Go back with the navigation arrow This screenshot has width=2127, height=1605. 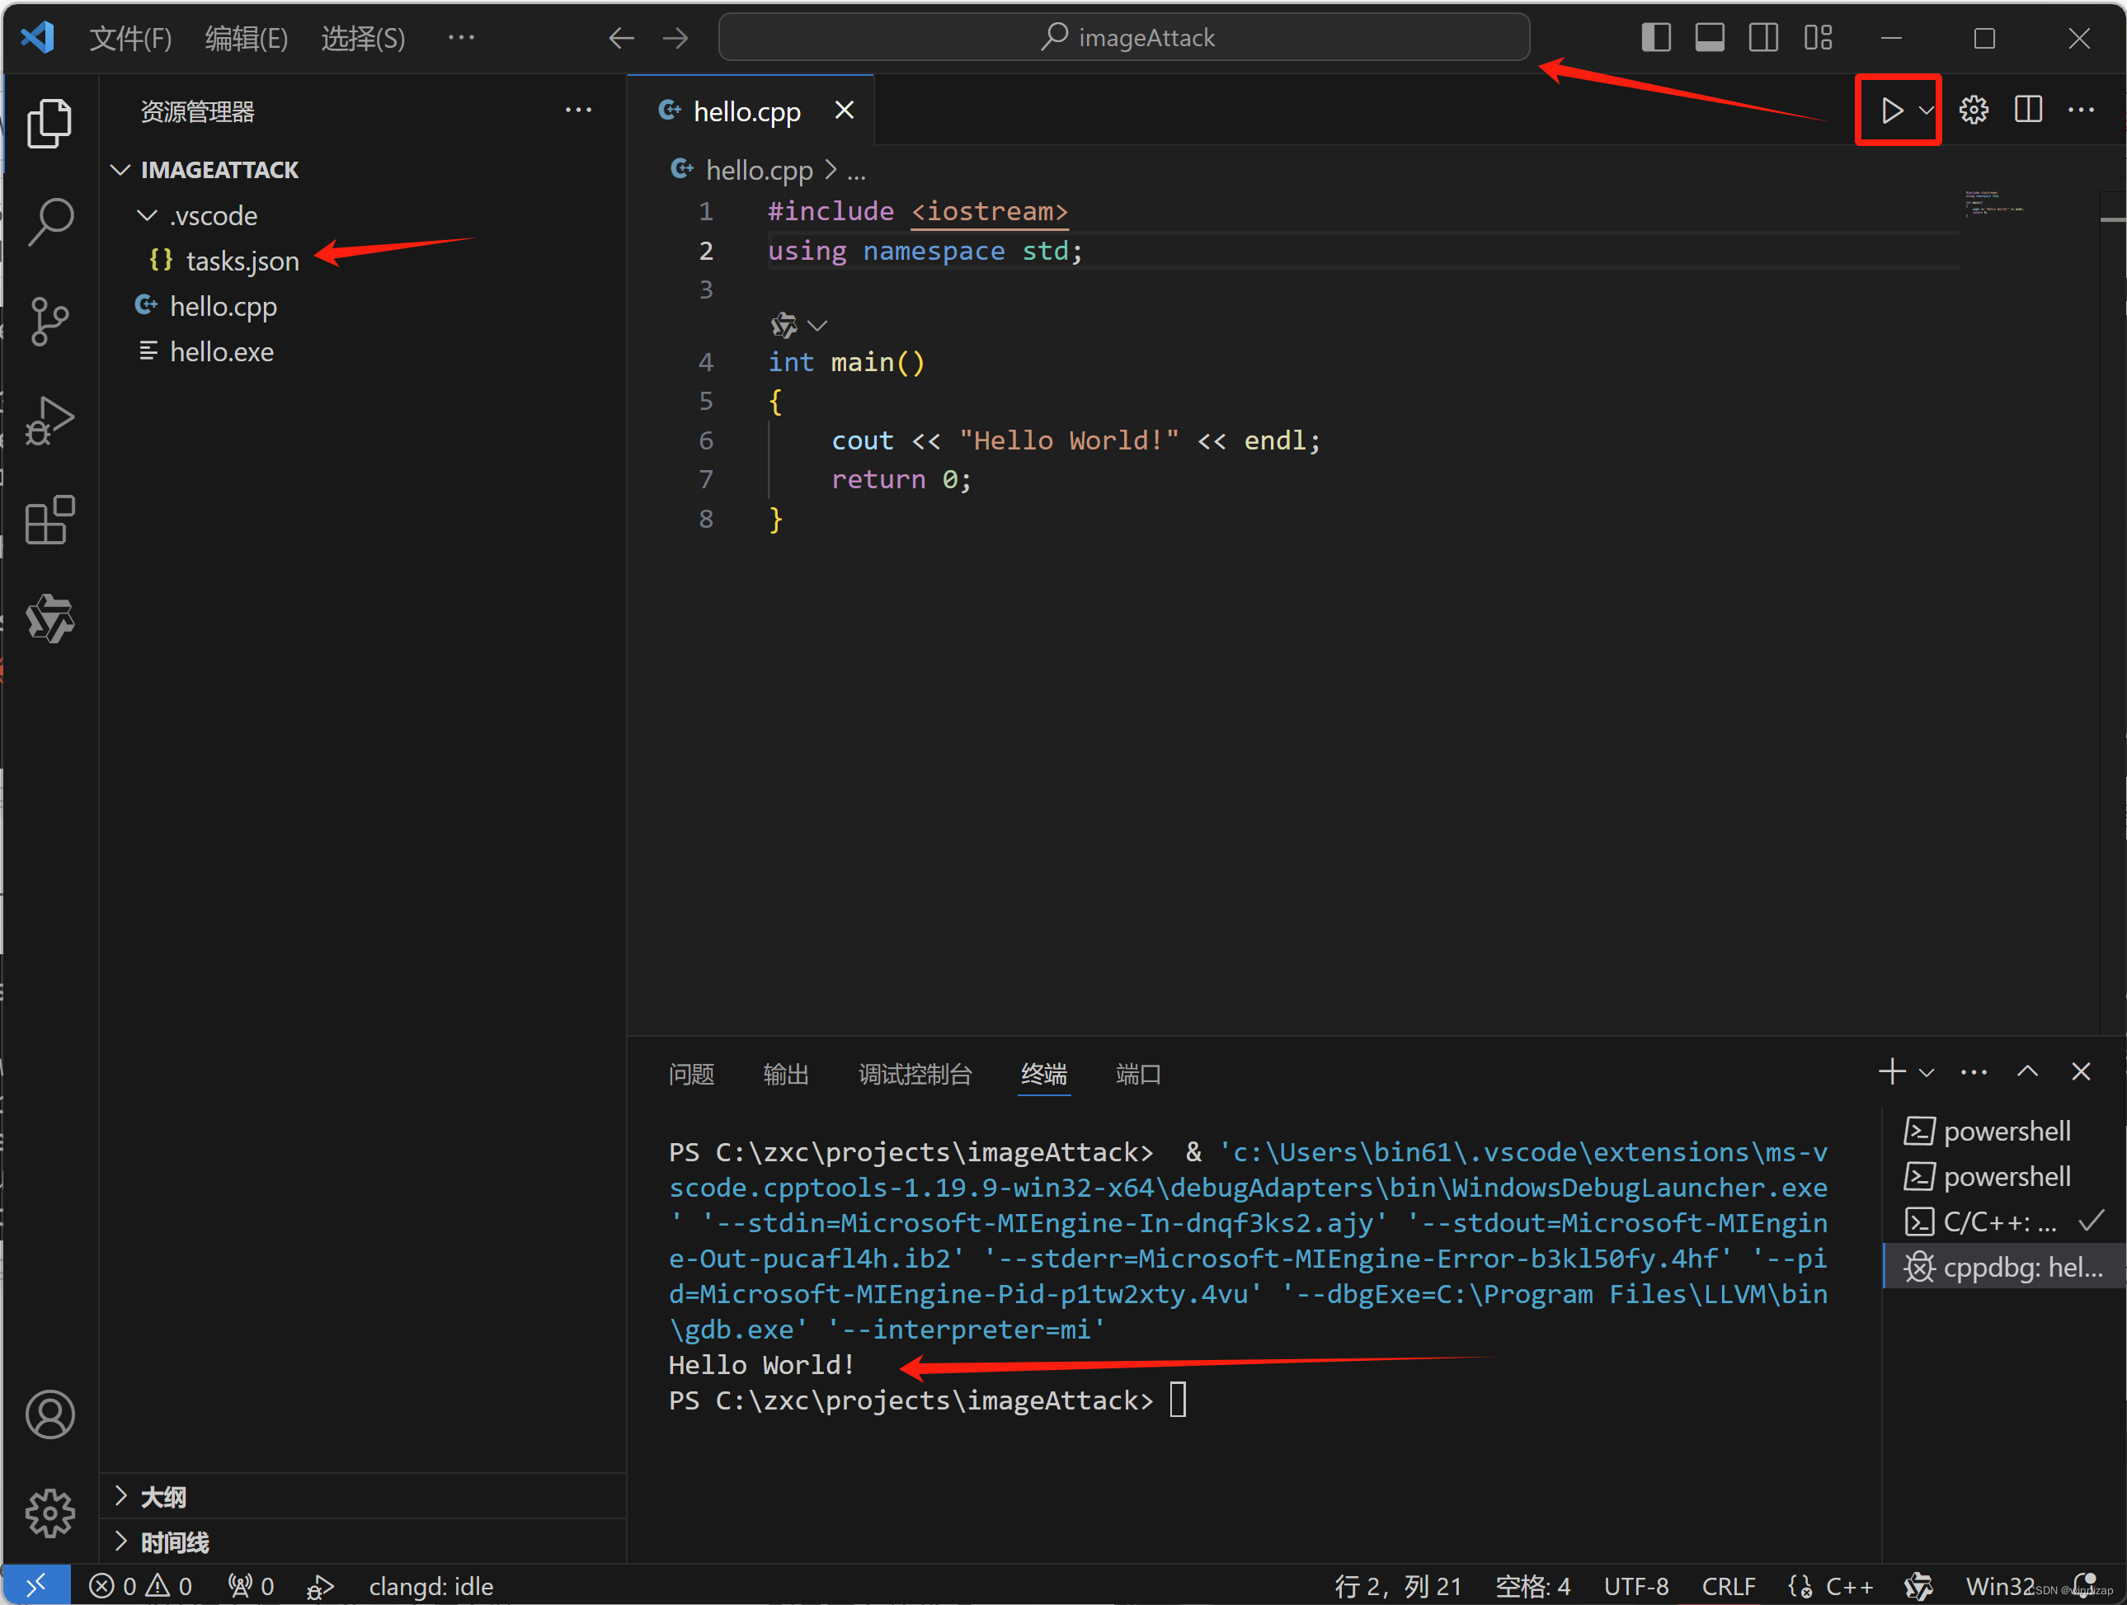[621, 37]
